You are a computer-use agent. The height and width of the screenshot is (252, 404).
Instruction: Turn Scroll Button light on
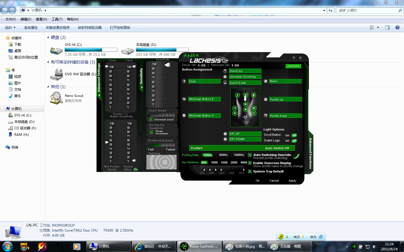pyautogui.click(x=287, y=135)
